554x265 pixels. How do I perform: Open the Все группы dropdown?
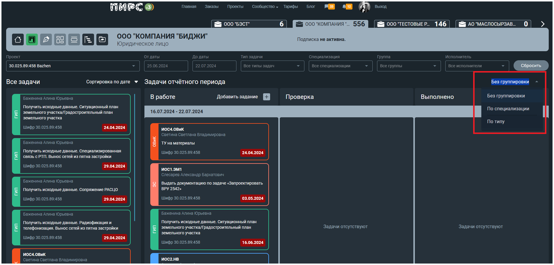point(409,66)
